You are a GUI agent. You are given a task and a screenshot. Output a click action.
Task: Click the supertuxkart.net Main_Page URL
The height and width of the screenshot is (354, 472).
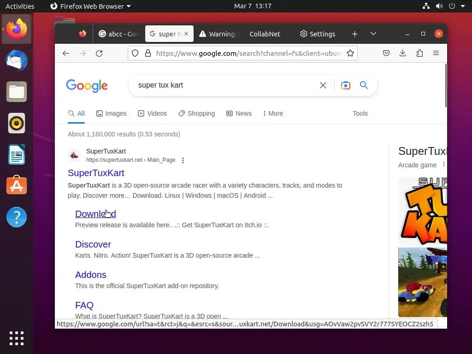[x=130, y=160]
